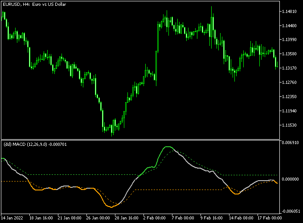Click MACD scale value 0.000000
The height and width of the screenshot is (223, 303).
(x=290, y=179)
